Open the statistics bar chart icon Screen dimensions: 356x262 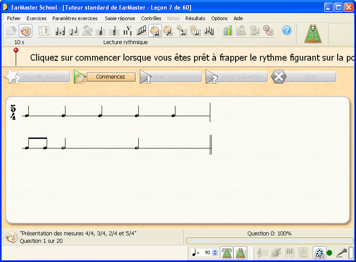[227, 31]
